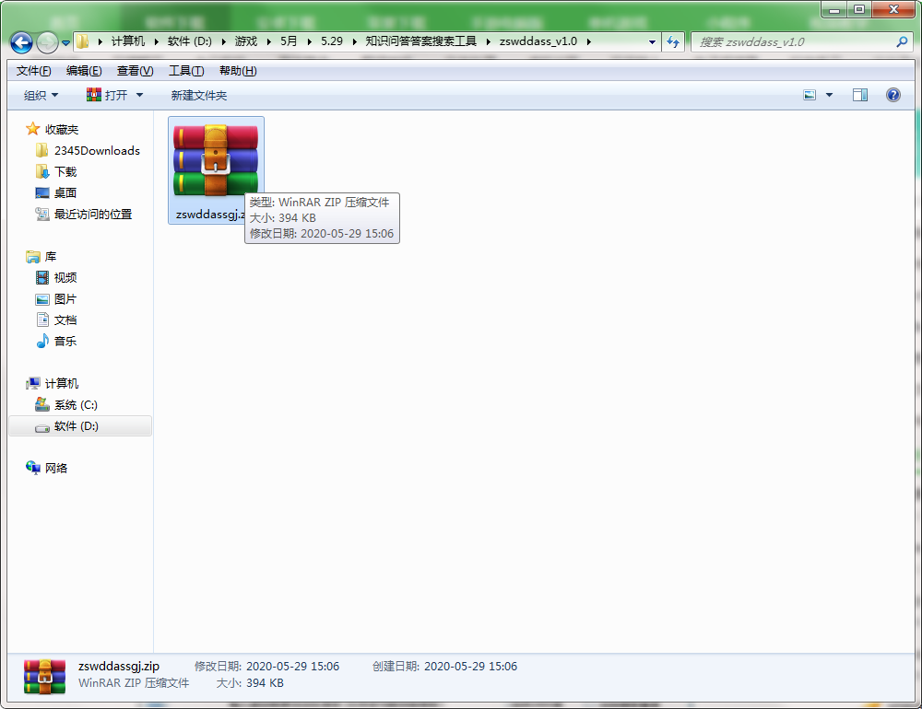The image size is (922, 709).
Task: Expand the arrow after 游戏 breadcrumb
Action: (x=268, y=41)
